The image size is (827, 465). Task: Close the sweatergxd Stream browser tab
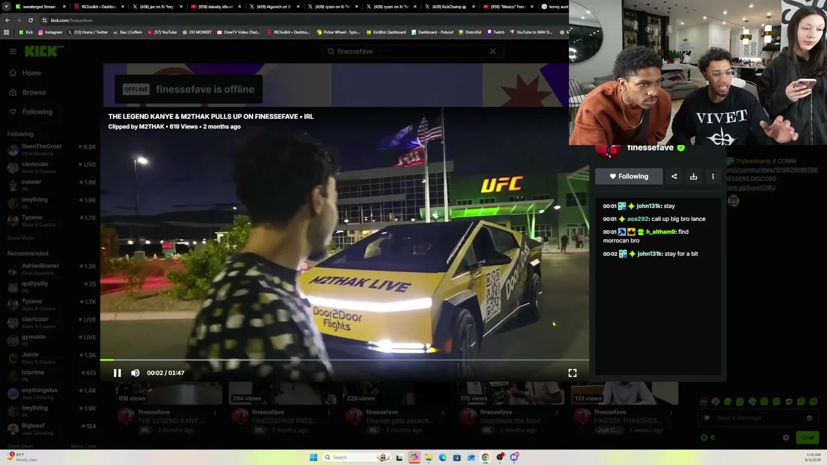click(x=64, y=6)
